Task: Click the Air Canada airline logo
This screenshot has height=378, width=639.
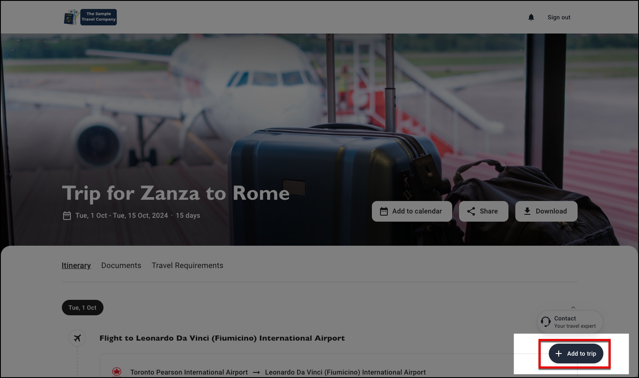Action: pos(117,372)
